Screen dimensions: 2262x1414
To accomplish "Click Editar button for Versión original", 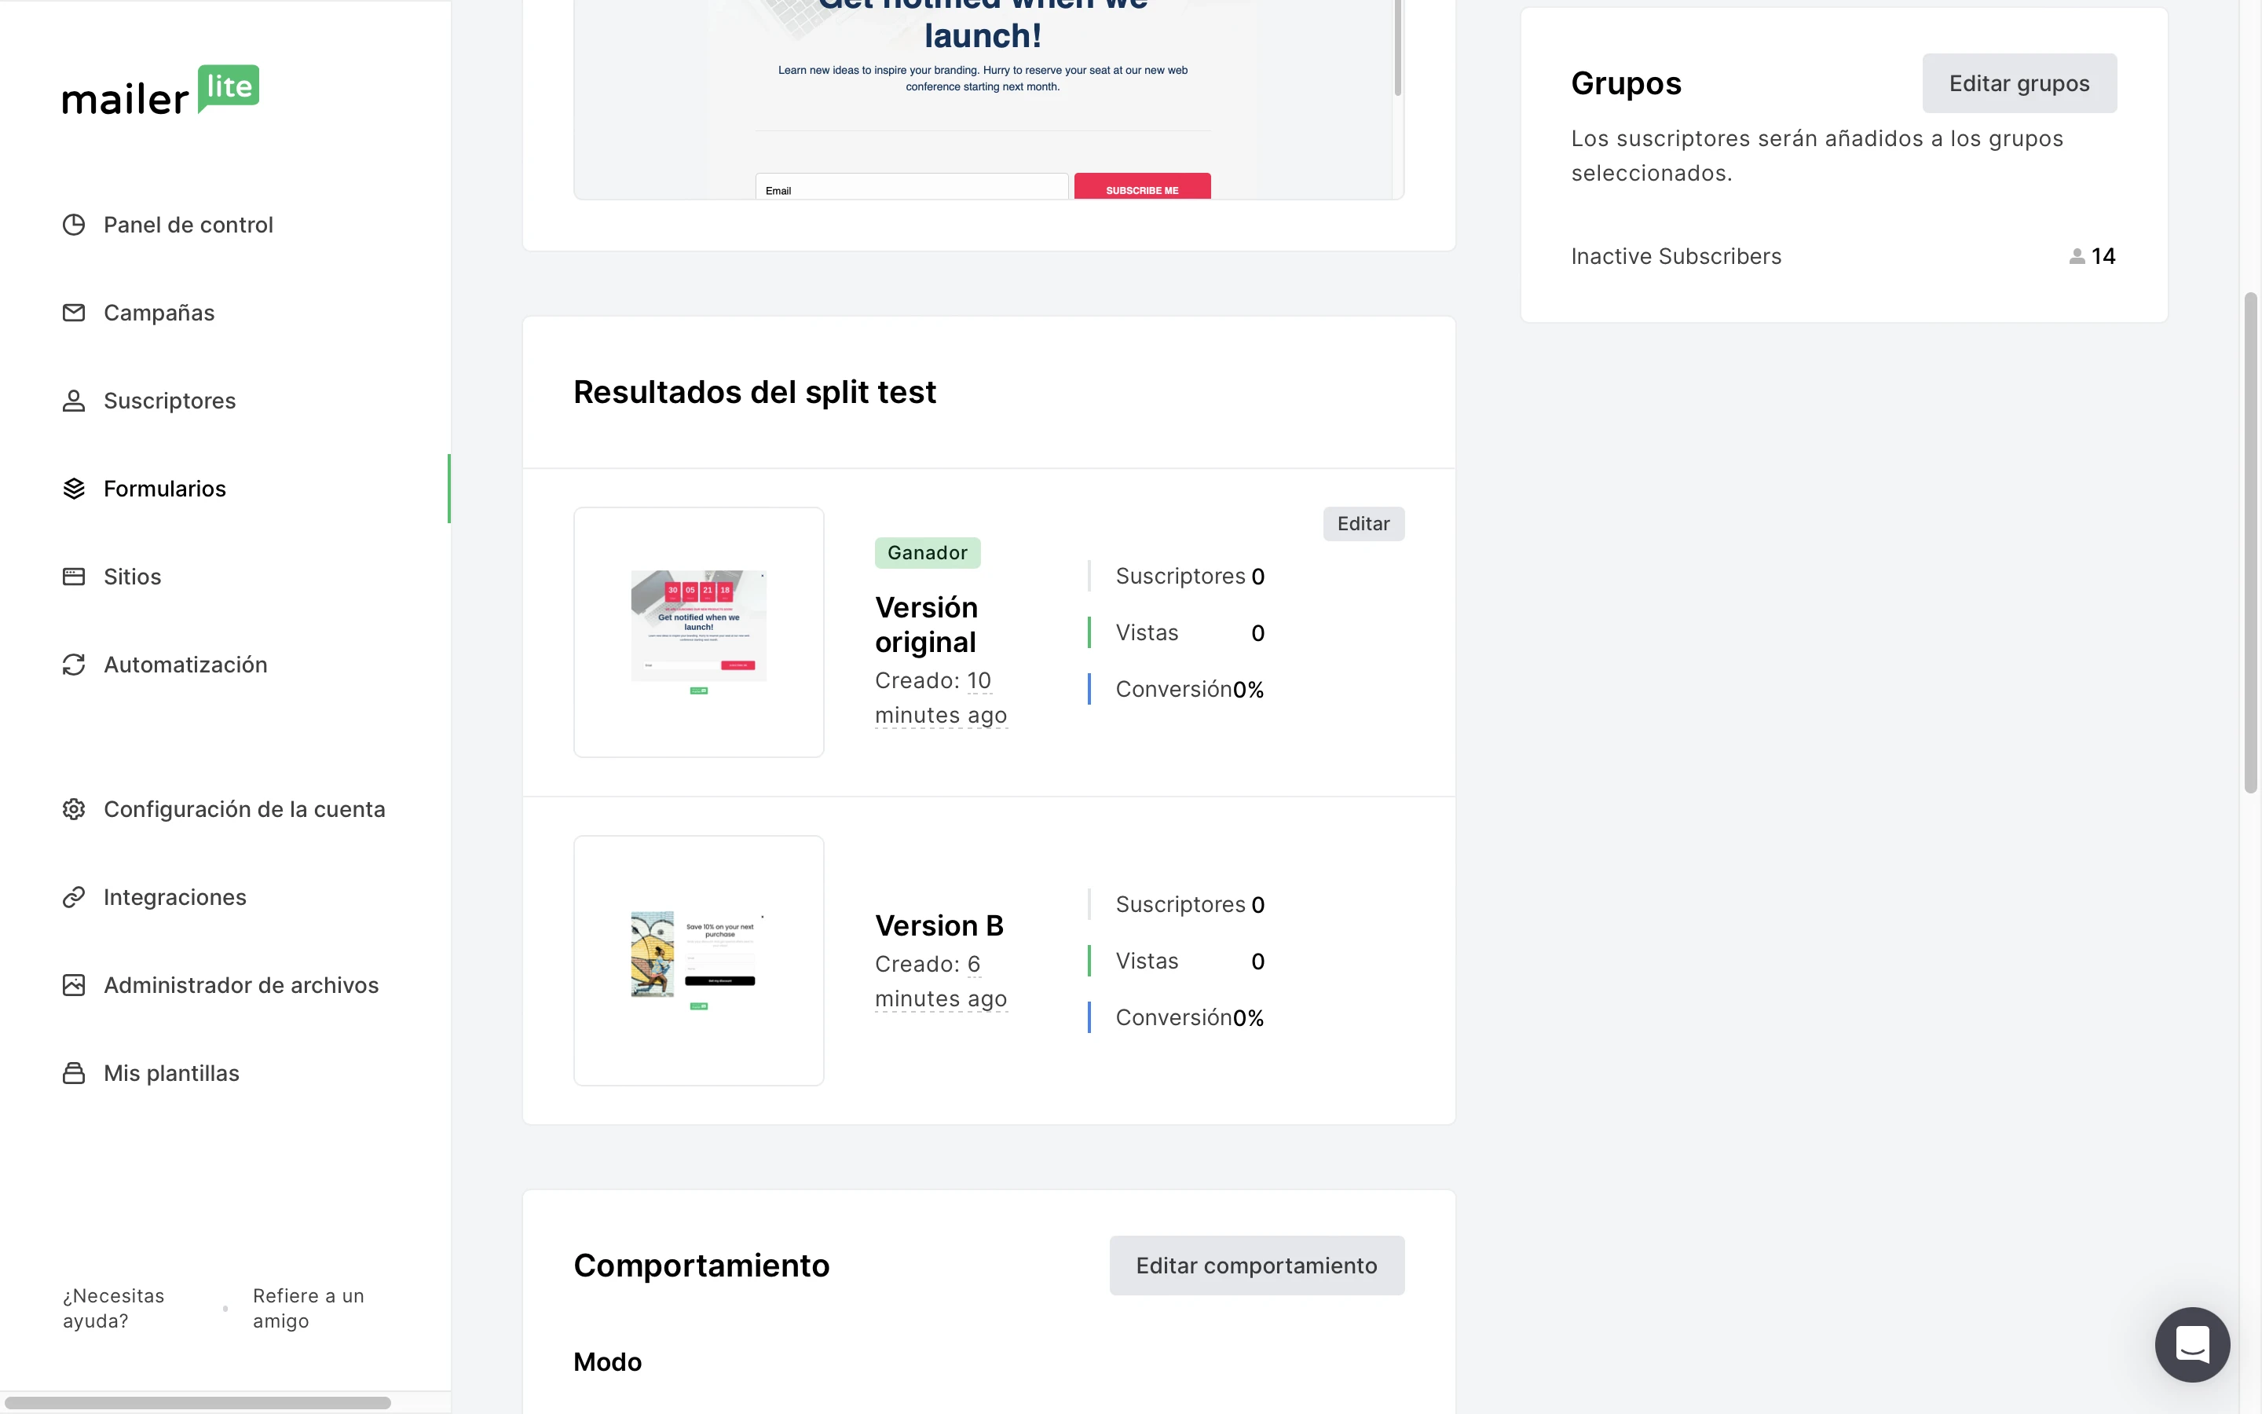I will click(x=1363, y=524).
